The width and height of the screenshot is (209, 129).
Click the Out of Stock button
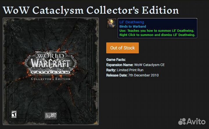(122, 48)
